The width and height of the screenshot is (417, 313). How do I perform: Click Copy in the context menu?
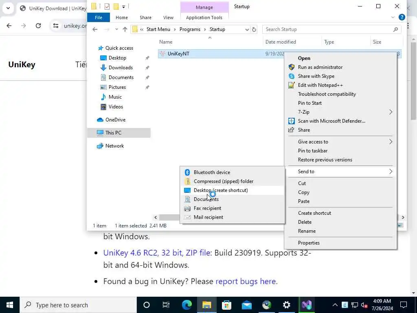pos(340,192)
